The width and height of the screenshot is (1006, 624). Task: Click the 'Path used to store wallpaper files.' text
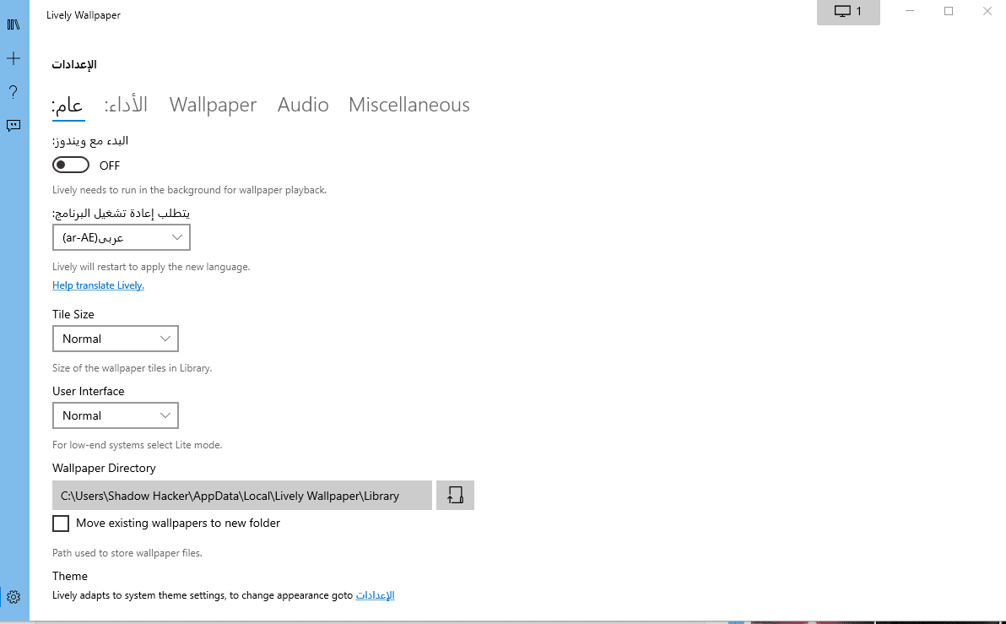point(127,553)
